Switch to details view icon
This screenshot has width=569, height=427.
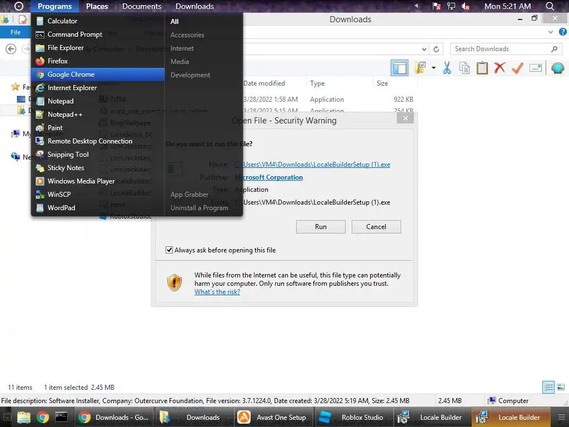pos(548,388)
